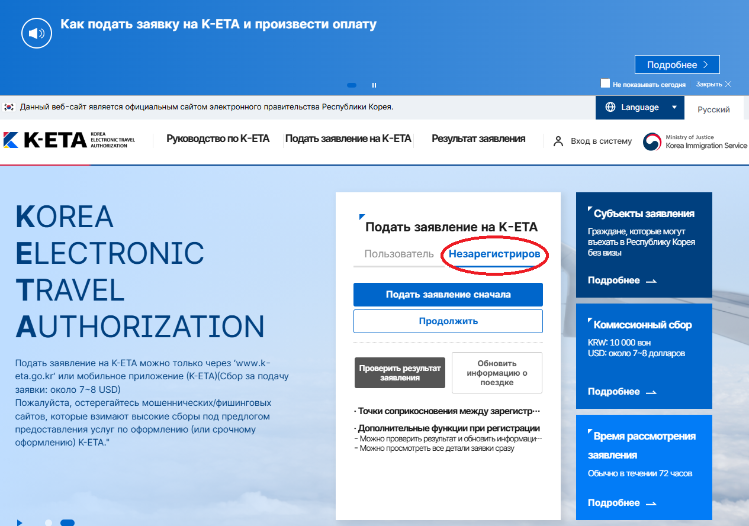Click the user login person icon
This screenshot has height=526, width=749.
coord(558,141)
